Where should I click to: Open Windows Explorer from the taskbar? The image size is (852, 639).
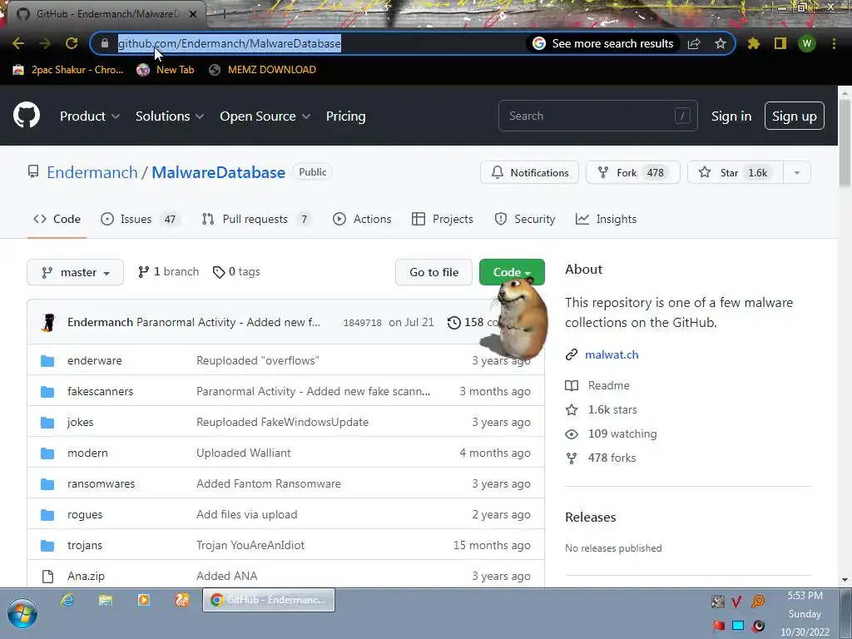coord(106,600)
